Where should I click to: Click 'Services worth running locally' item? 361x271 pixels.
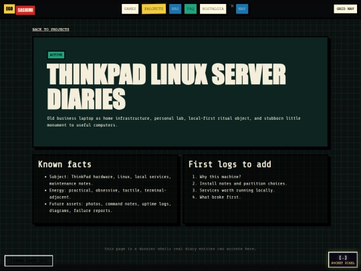(x=237, y=190)
